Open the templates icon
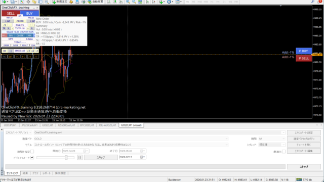This screenshot has height=182, width=324. pos(178,2)
